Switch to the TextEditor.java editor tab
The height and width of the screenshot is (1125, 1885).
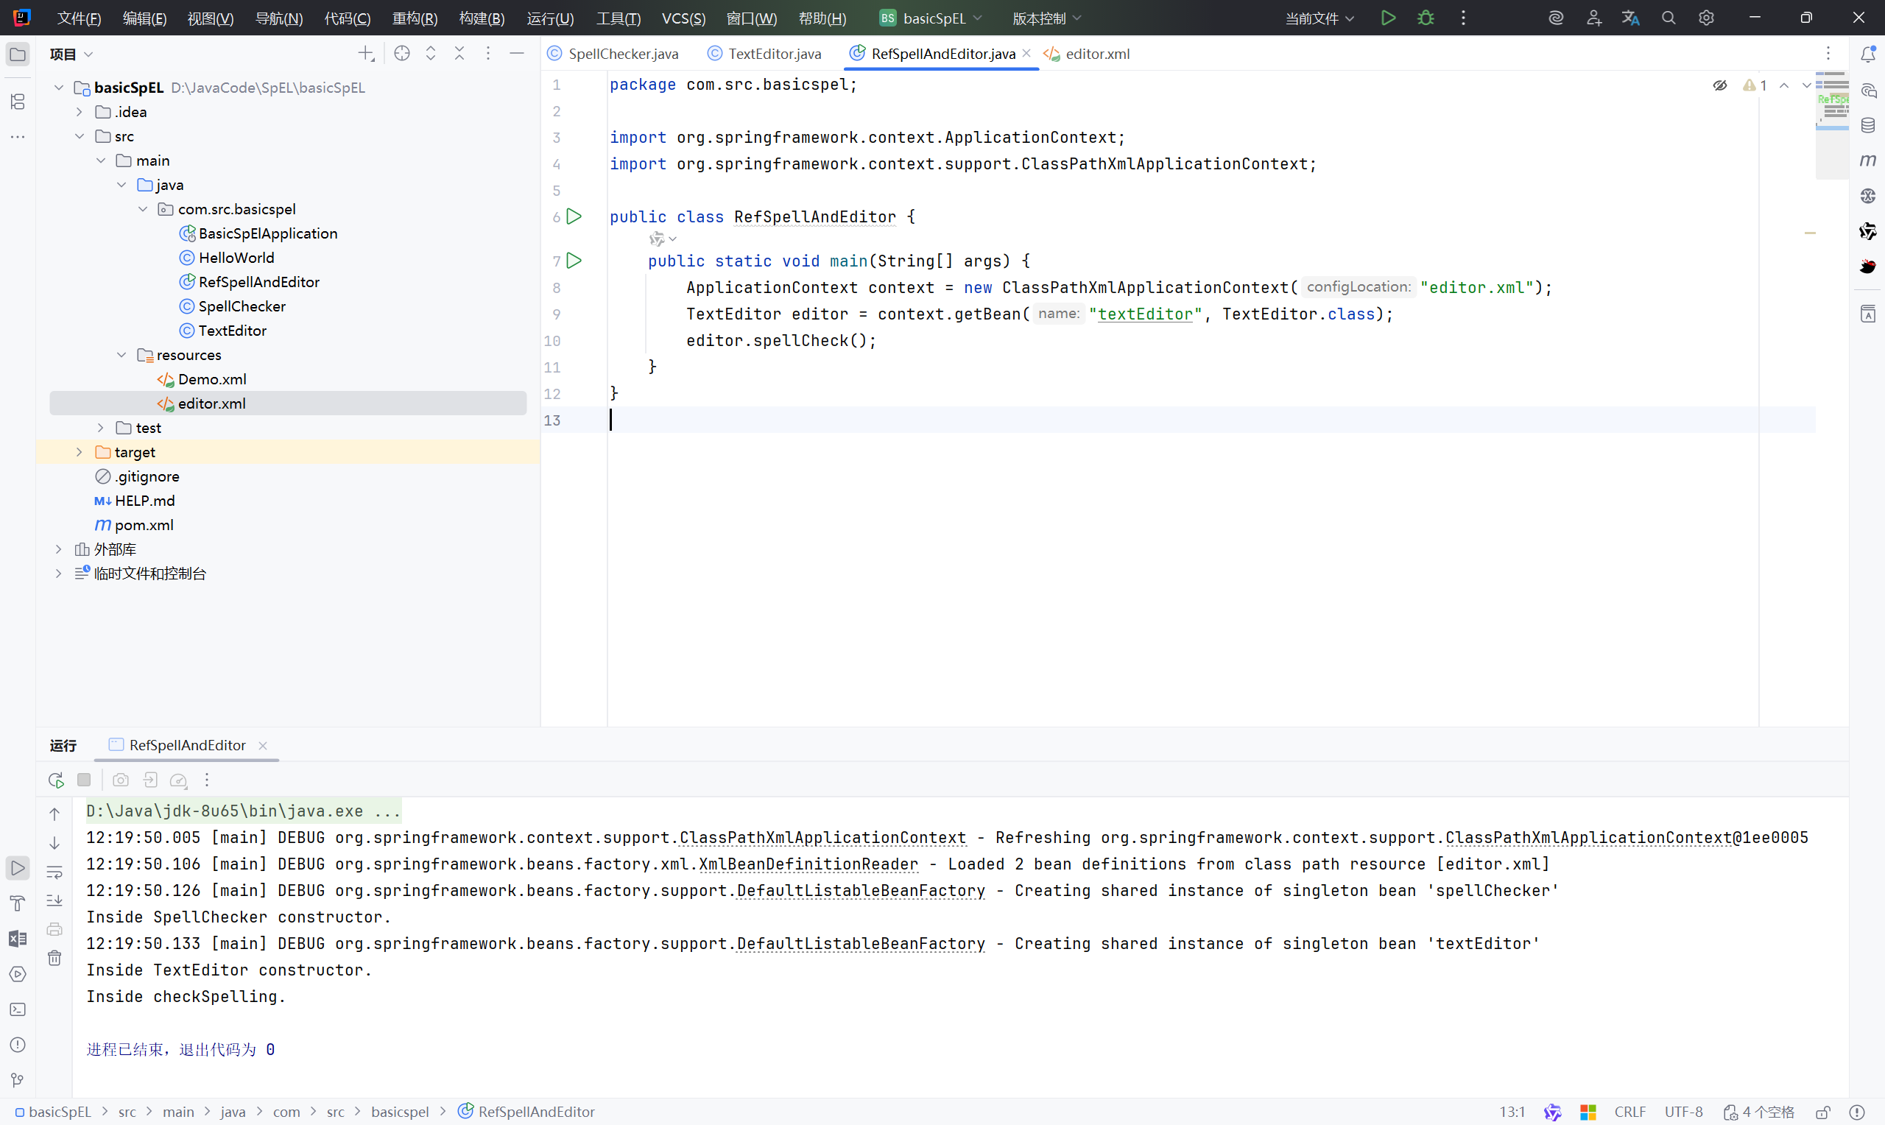774,54
